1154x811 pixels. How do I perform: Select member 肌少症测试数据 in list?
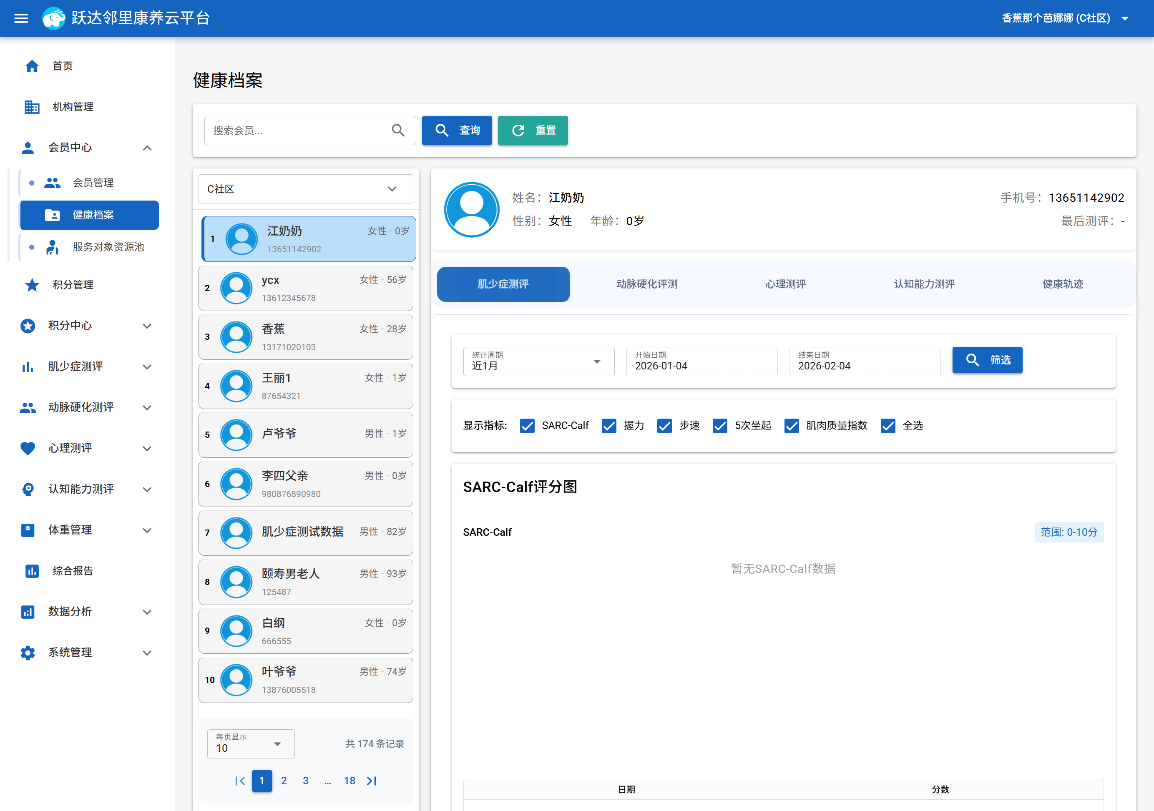(x=306, y=533)
